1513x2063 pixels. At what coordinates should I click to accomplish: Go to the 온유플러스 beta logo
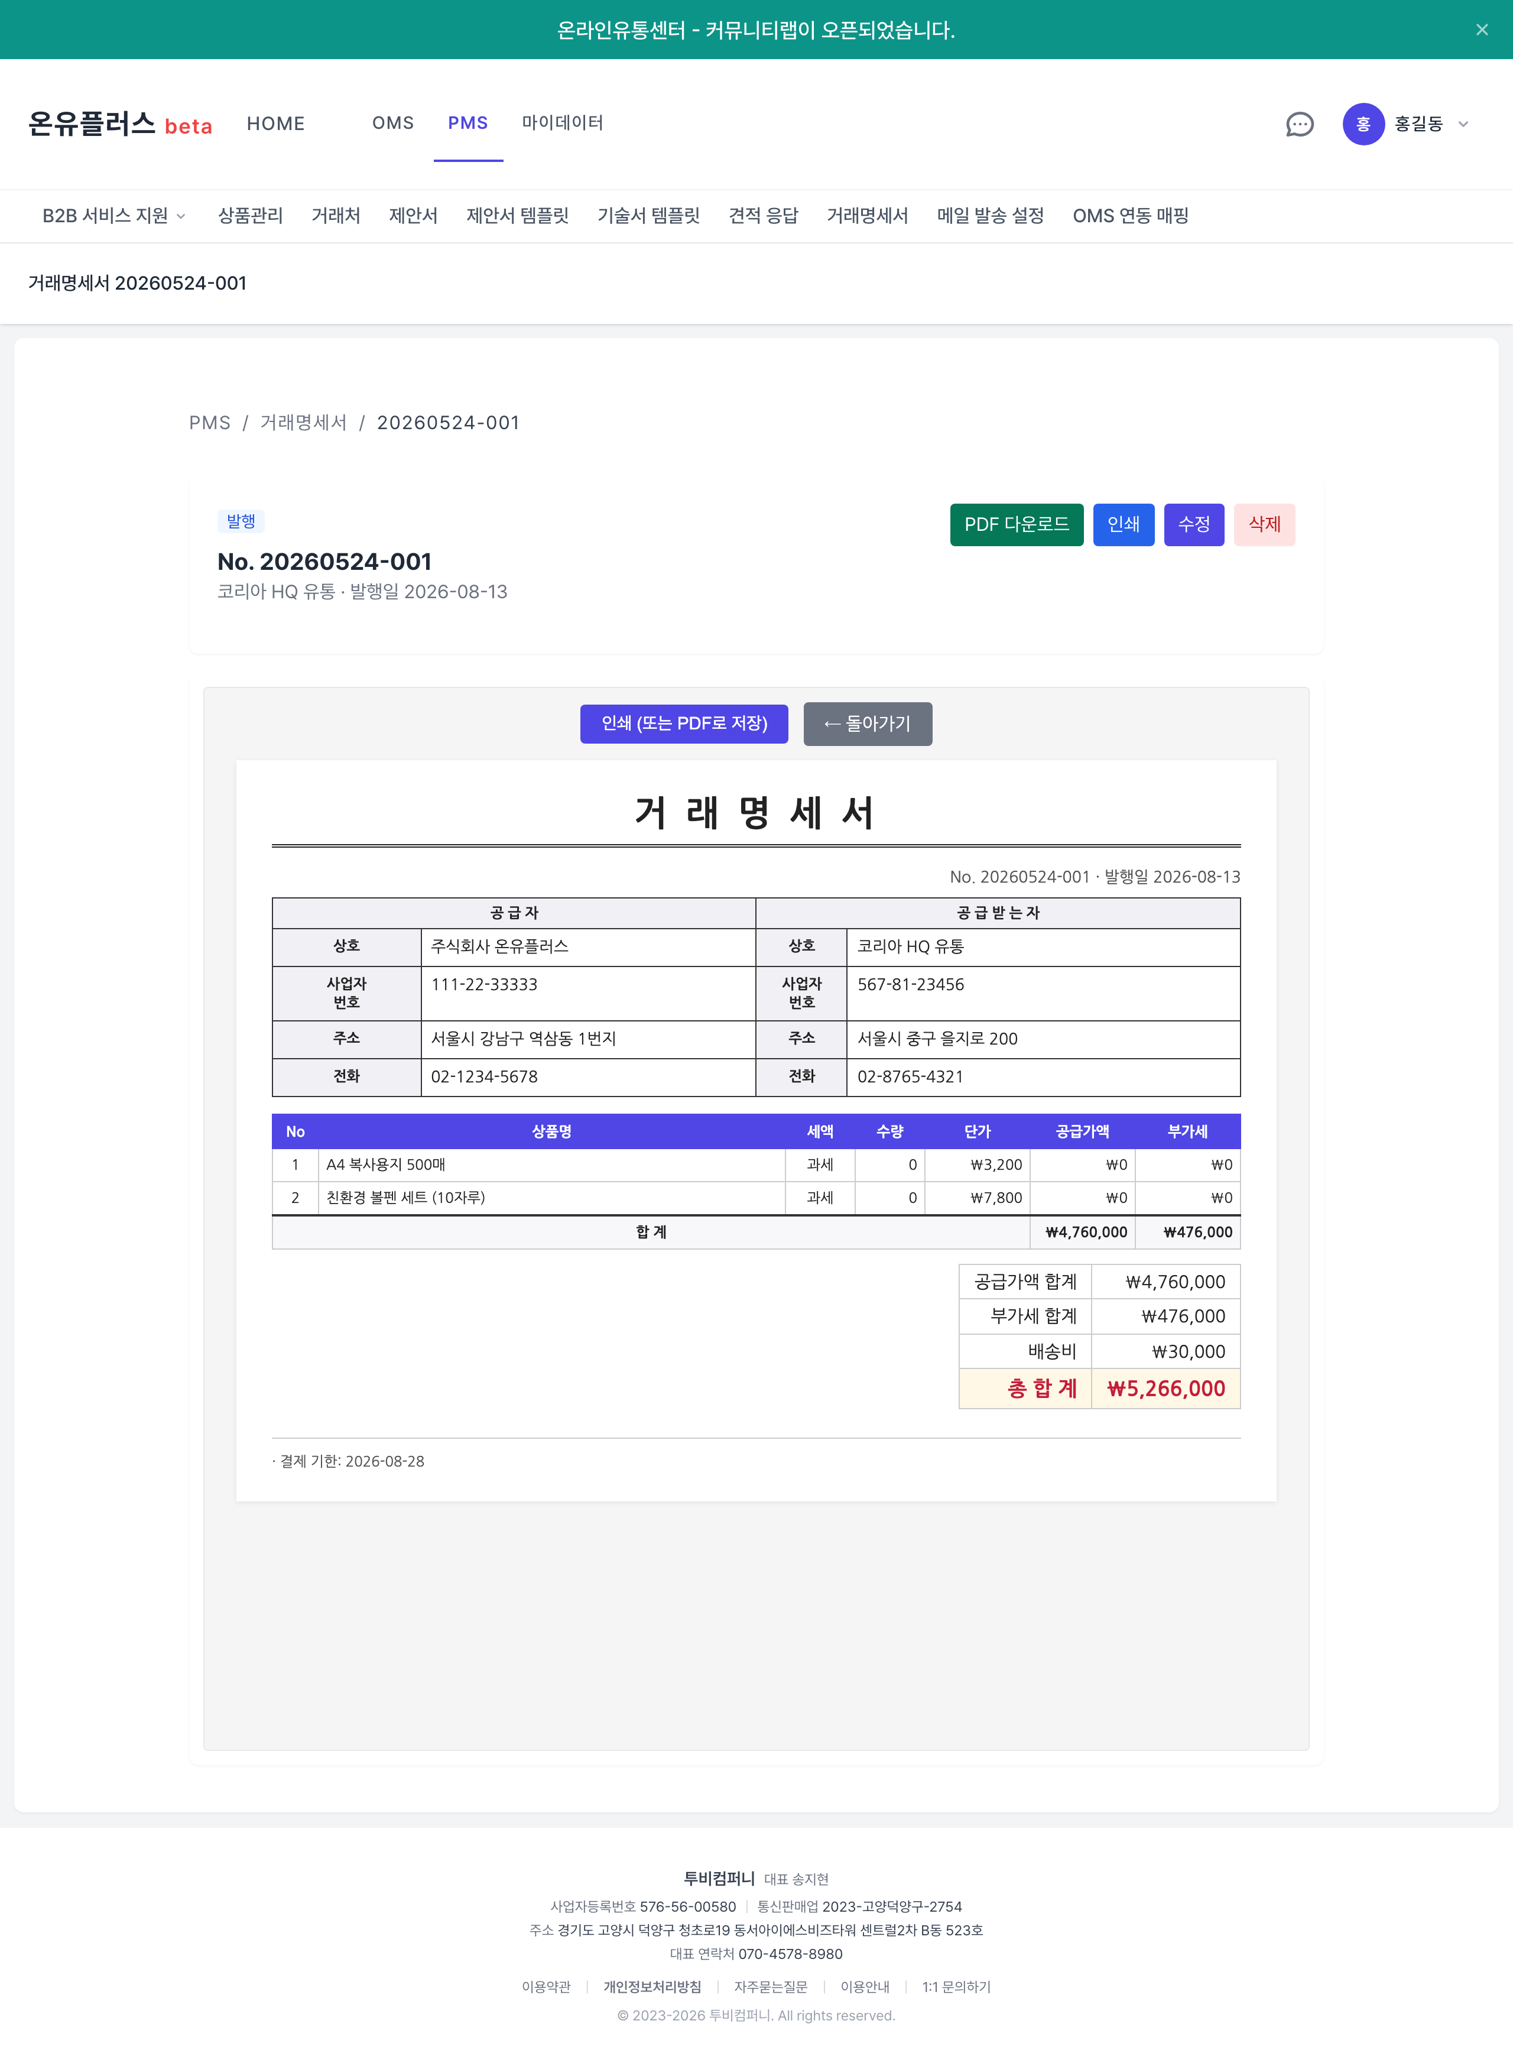coord(120,124)
